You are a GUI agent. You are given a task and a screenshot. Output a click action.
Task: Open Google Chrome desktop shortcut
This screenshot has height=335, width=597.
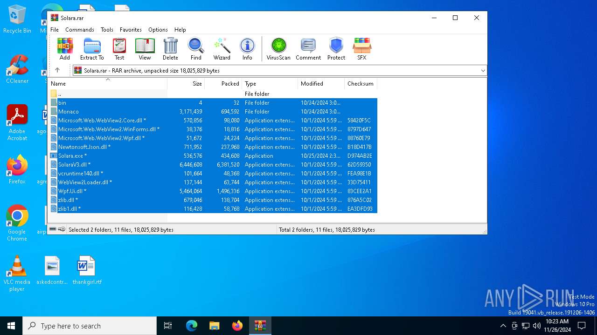[x=17, y=223]
